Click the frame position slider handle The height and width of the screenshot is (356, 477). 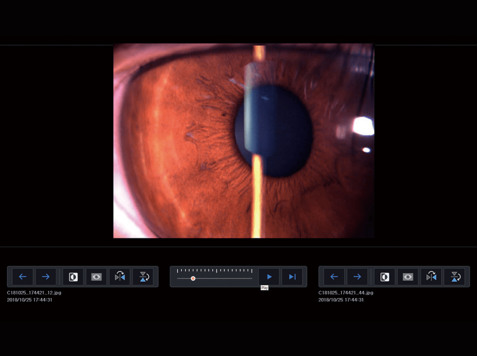tap(193, 279)
